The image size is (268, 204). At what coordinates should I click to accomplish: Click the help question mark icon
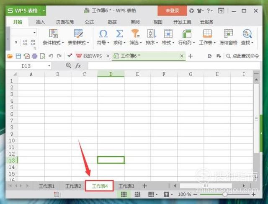tap(209, 11)
